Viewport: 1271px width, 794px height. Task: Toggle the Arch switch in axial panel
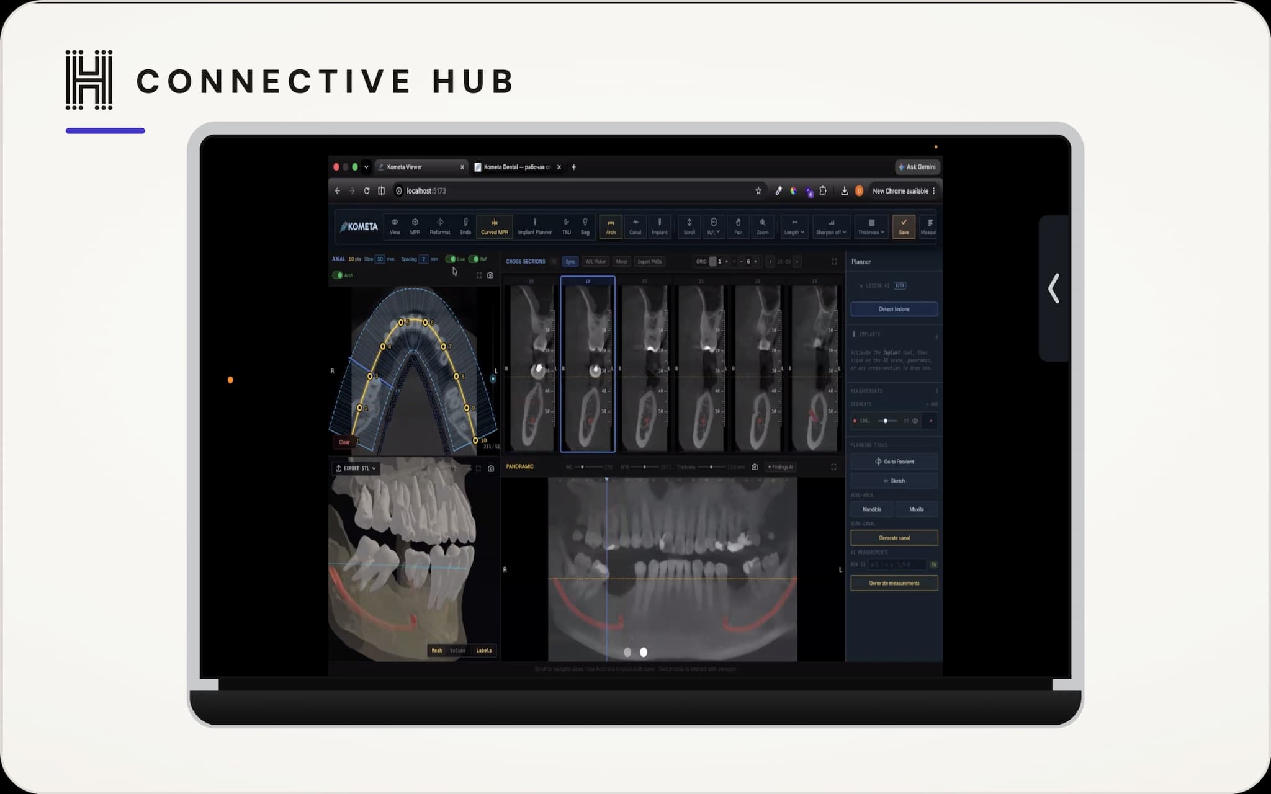[338, 275]
